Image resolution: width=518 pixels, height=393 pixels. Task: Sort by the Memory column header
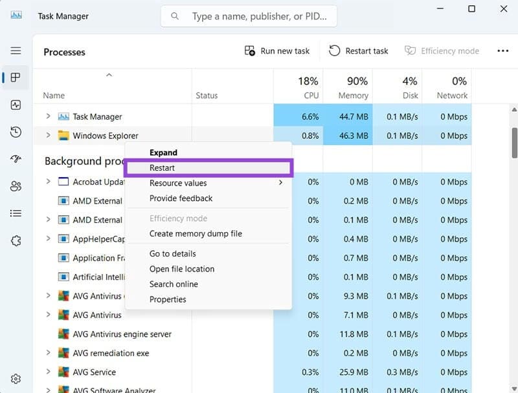coord(348,87)
